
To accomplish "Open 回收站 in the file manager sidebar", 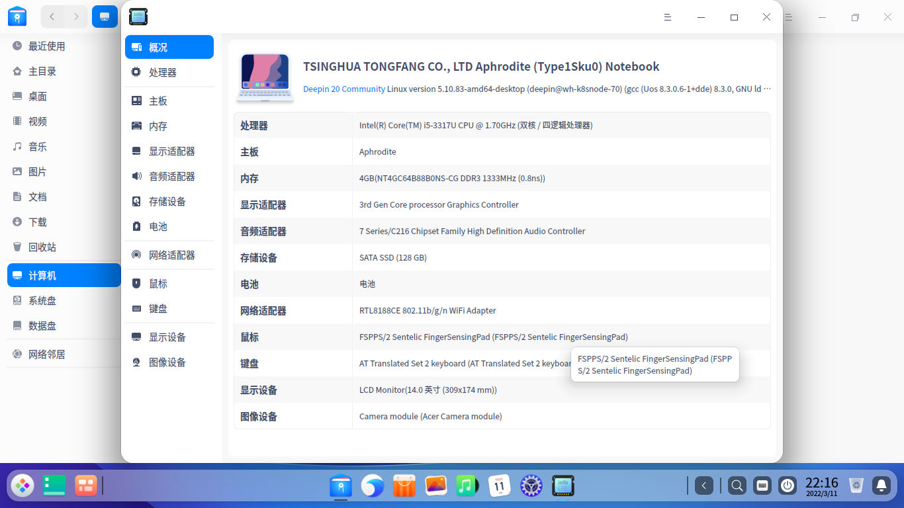I will 42,247.
